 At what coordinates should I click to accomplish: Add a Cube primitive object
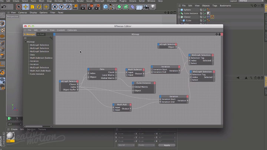tap(106, 7)
